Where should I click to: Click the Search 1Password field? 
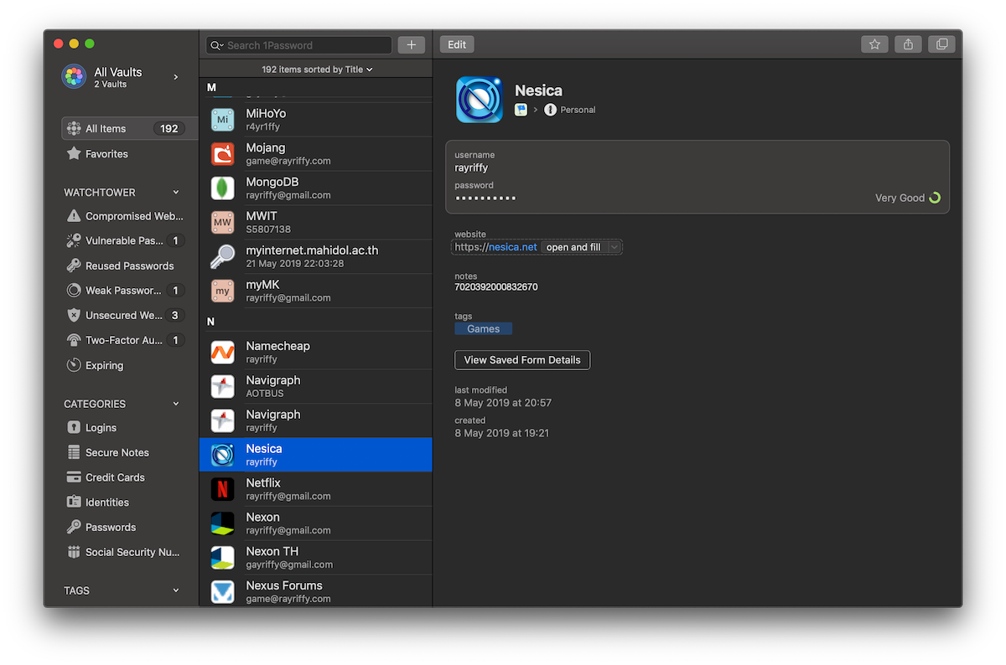point(299,45)
